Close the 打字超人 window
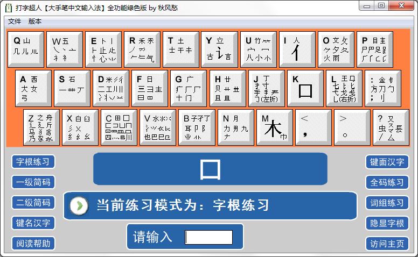 [x=401, y=6]
